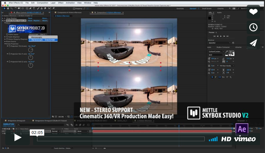Open the After Effects CC menu
Screen dimensions: 265x153
pos(16,3)
